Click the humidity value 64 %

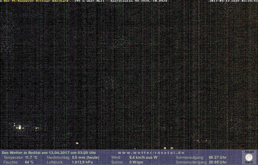(29, 162)
